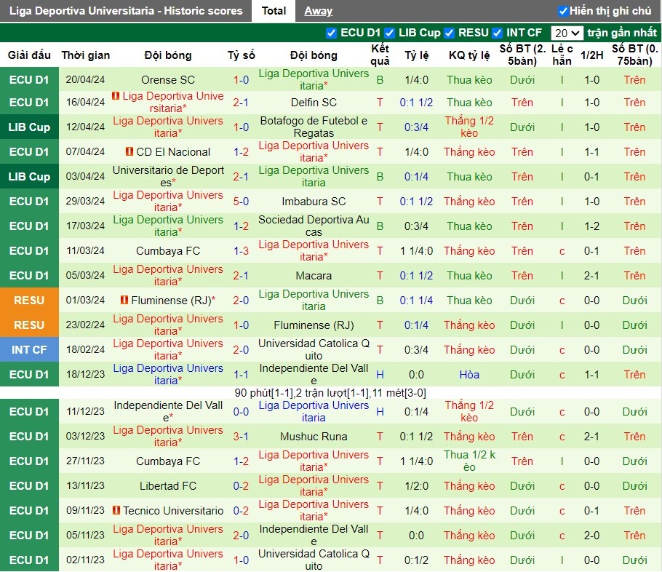Click trận gần nhất label

point(622,33)
